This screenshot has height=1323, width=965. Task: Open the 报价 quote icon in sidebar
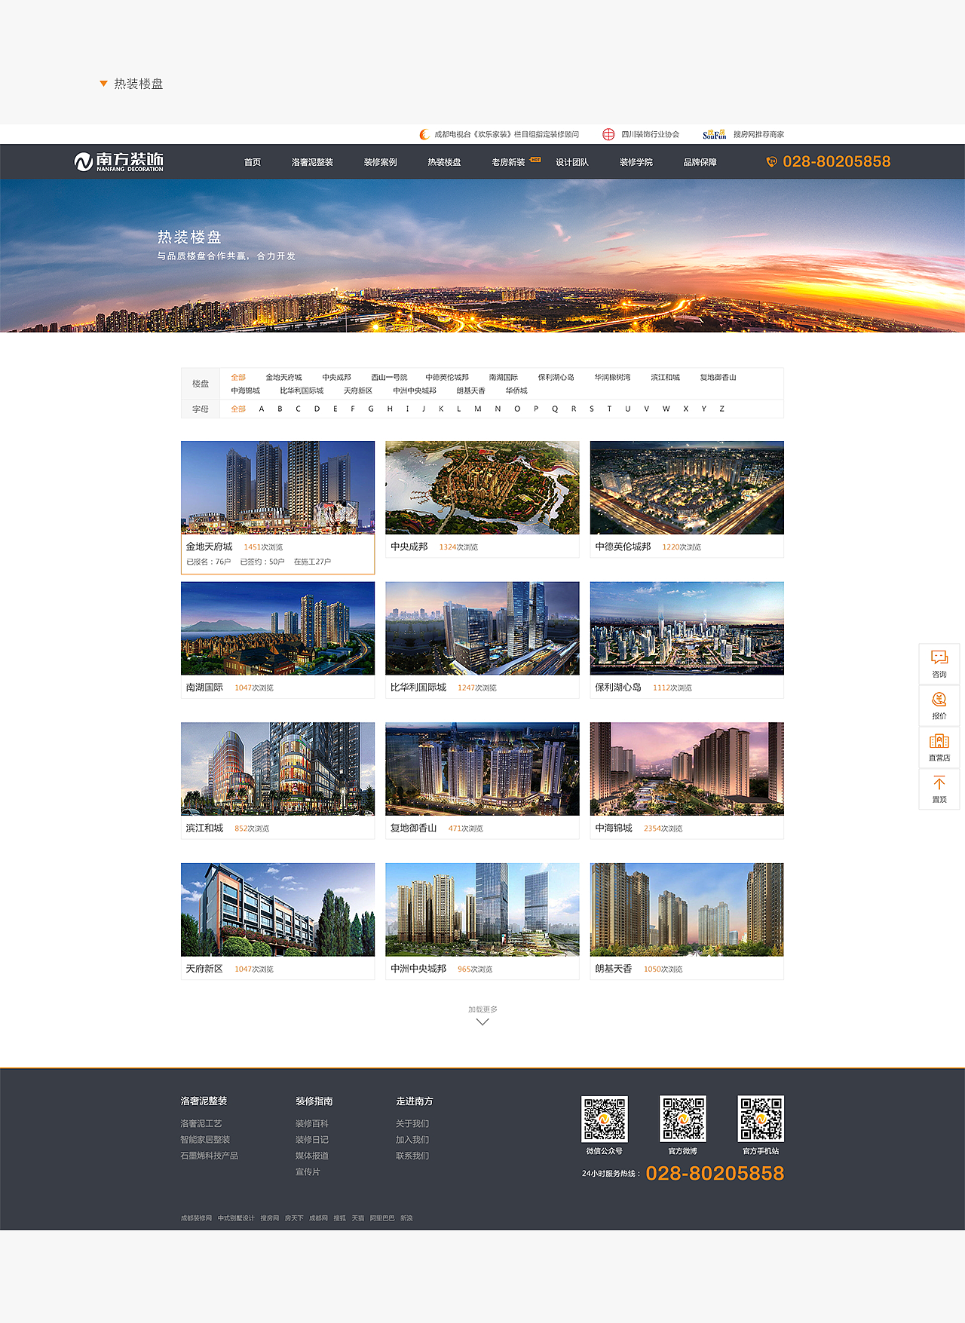(x=939, y=700)
